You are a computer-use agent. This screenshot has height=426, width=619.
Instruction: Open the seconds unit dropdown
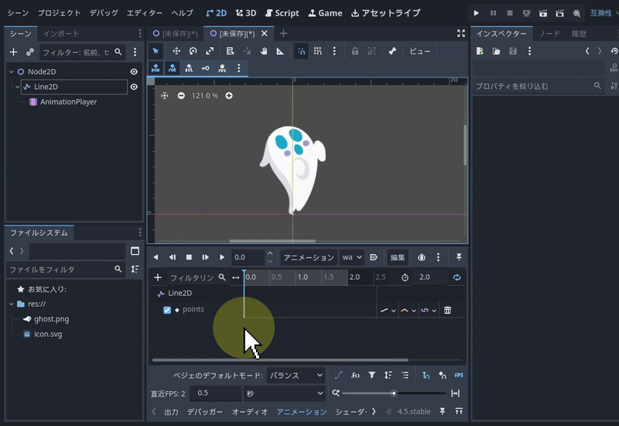click(284, 393)
